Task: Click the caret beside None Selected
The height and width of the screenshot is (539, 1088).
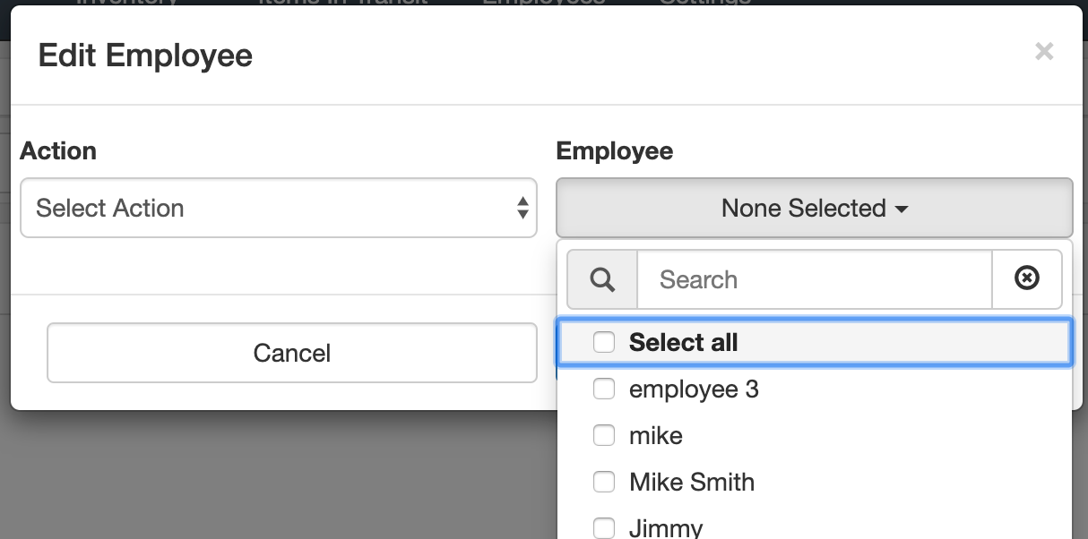Action: (x=902, y=210)
